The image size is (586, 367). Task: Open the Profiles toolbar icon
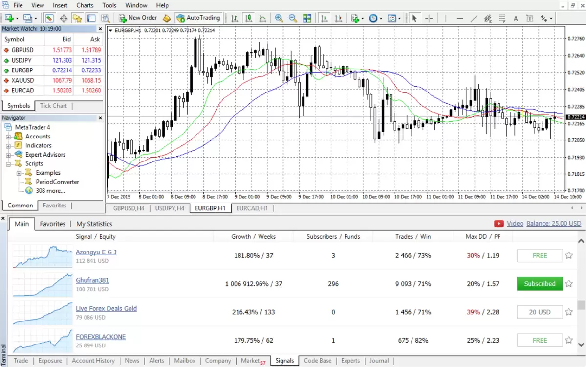click(x=27, y=18)
